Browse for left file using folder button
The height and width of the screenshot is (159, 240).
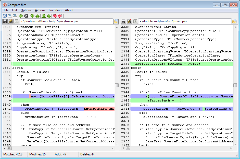(116, 21)
